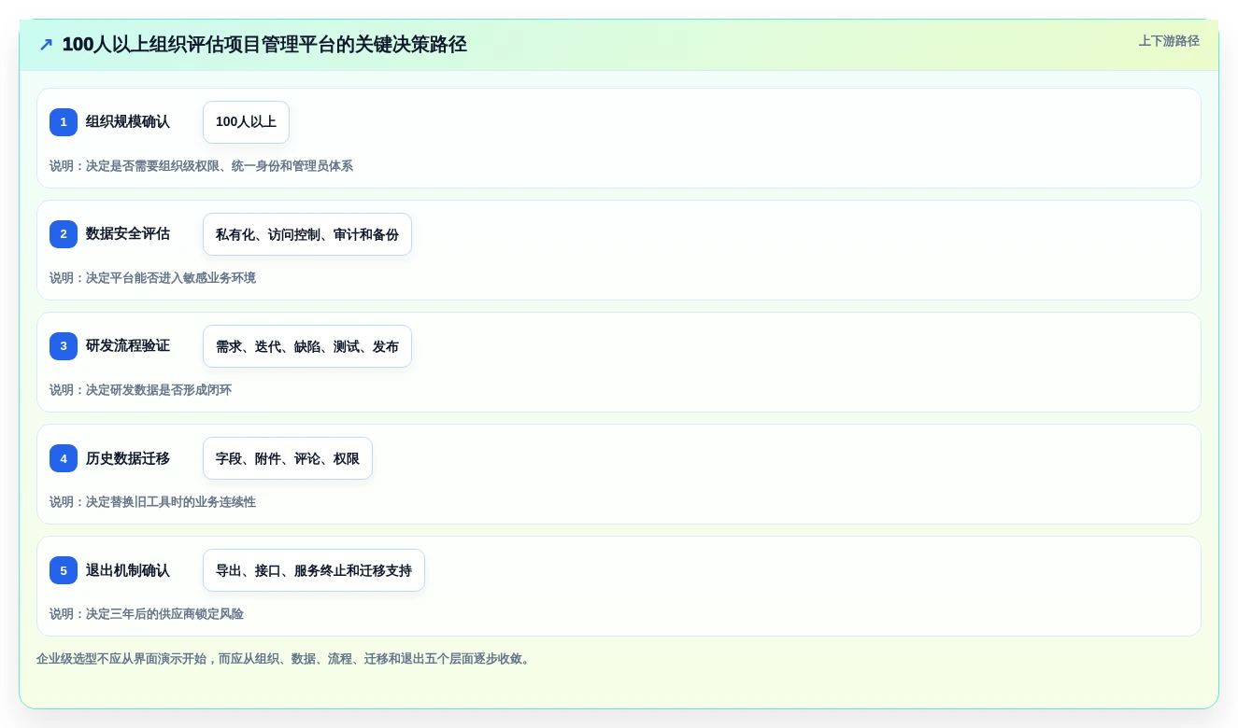
Task: Click the 研发流程验证 step title
Action: pyautogui.click(x=128, y=346)
